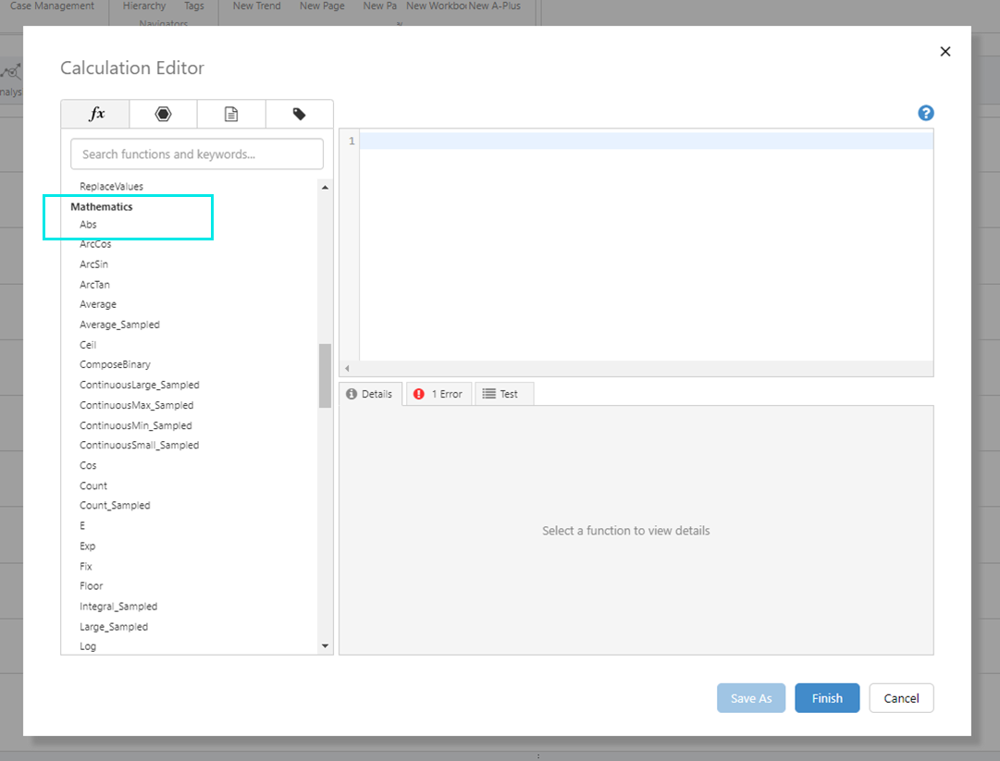The width and height of the screenshot is (1000, 761).
Task: Select the Average_Sampled function
Action: (x=117, y=324)
